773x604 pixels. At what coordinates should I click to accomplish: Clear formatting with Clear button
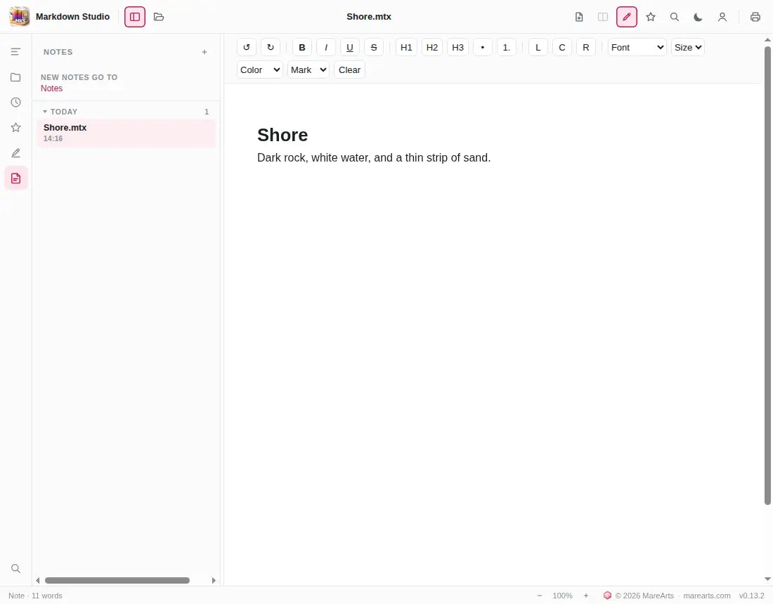[349, 70]
